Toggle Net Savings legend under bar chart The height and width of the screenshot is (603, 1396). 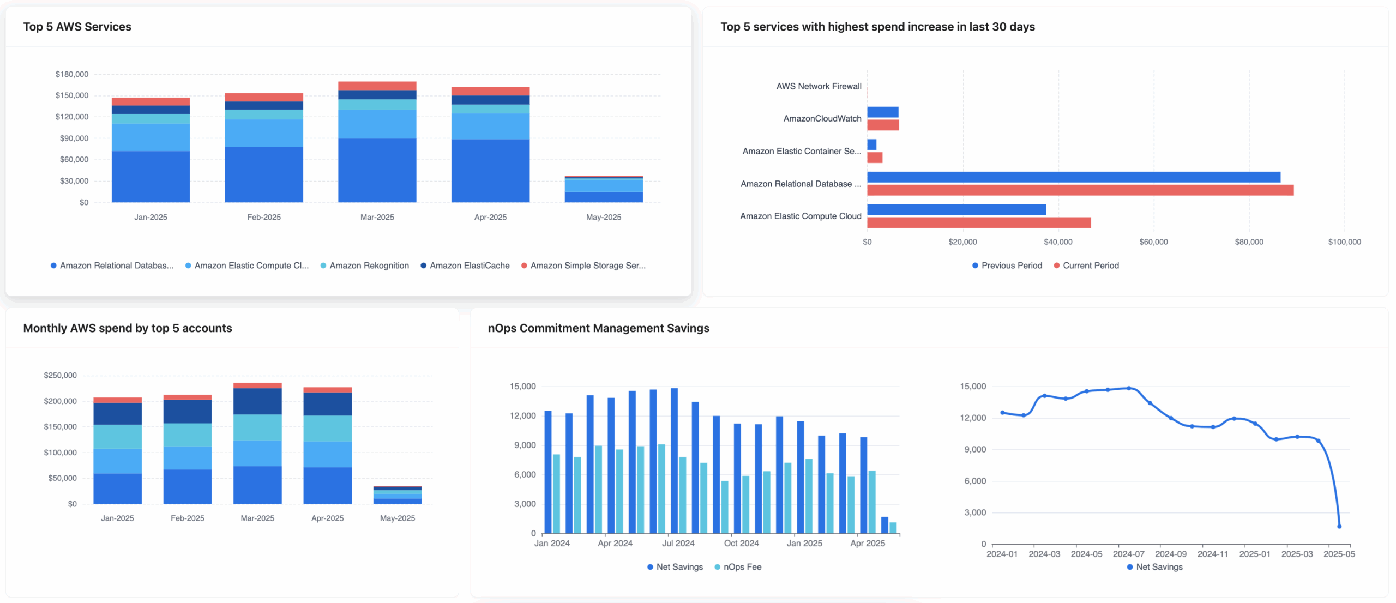coord(675,567)
